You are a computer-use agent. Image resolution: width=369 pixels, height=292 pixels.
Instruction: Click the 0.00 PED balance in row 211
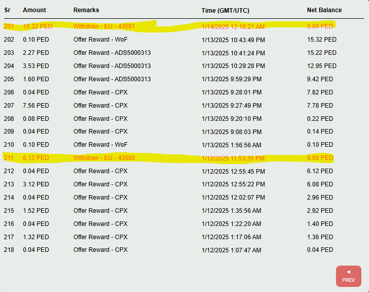point(320,158)
